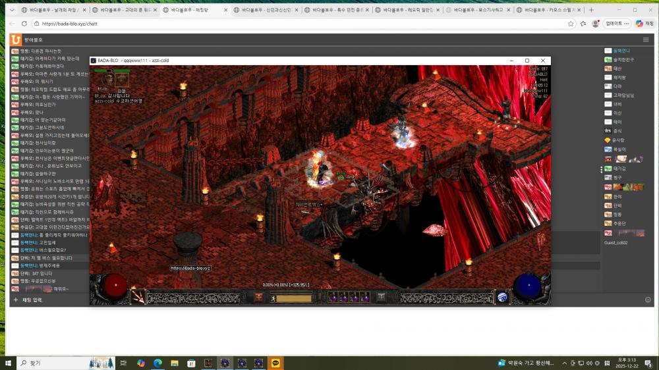Toggle the run/walk icon by stamina bar

[272, 298]
